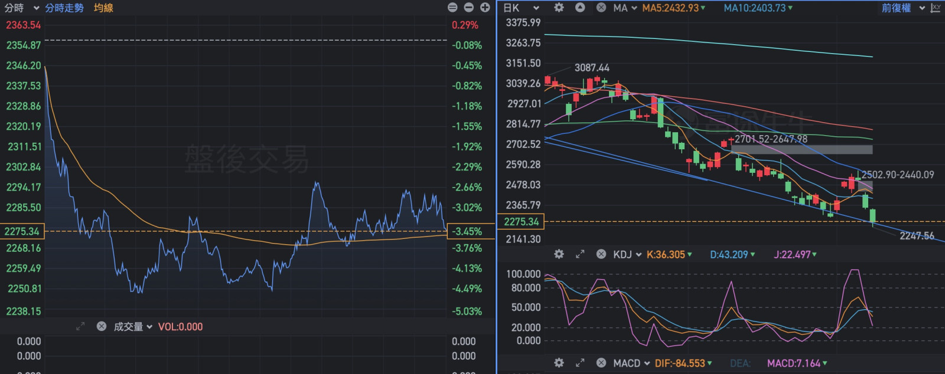This screenshot has height=374, width=945.
Task: Remove the MA indicator with X icon
Action: pyautogui.click(x=601, y=8)
